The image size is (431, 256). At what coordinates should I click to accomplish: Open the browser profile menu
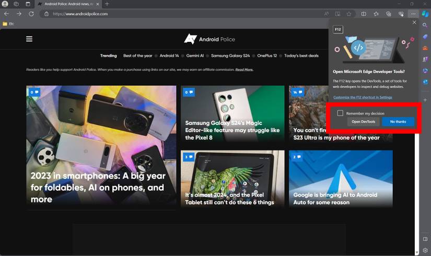[6, 4]
